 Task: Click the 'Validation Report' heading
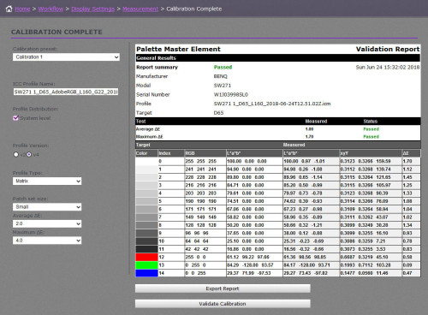coord(388,49)
